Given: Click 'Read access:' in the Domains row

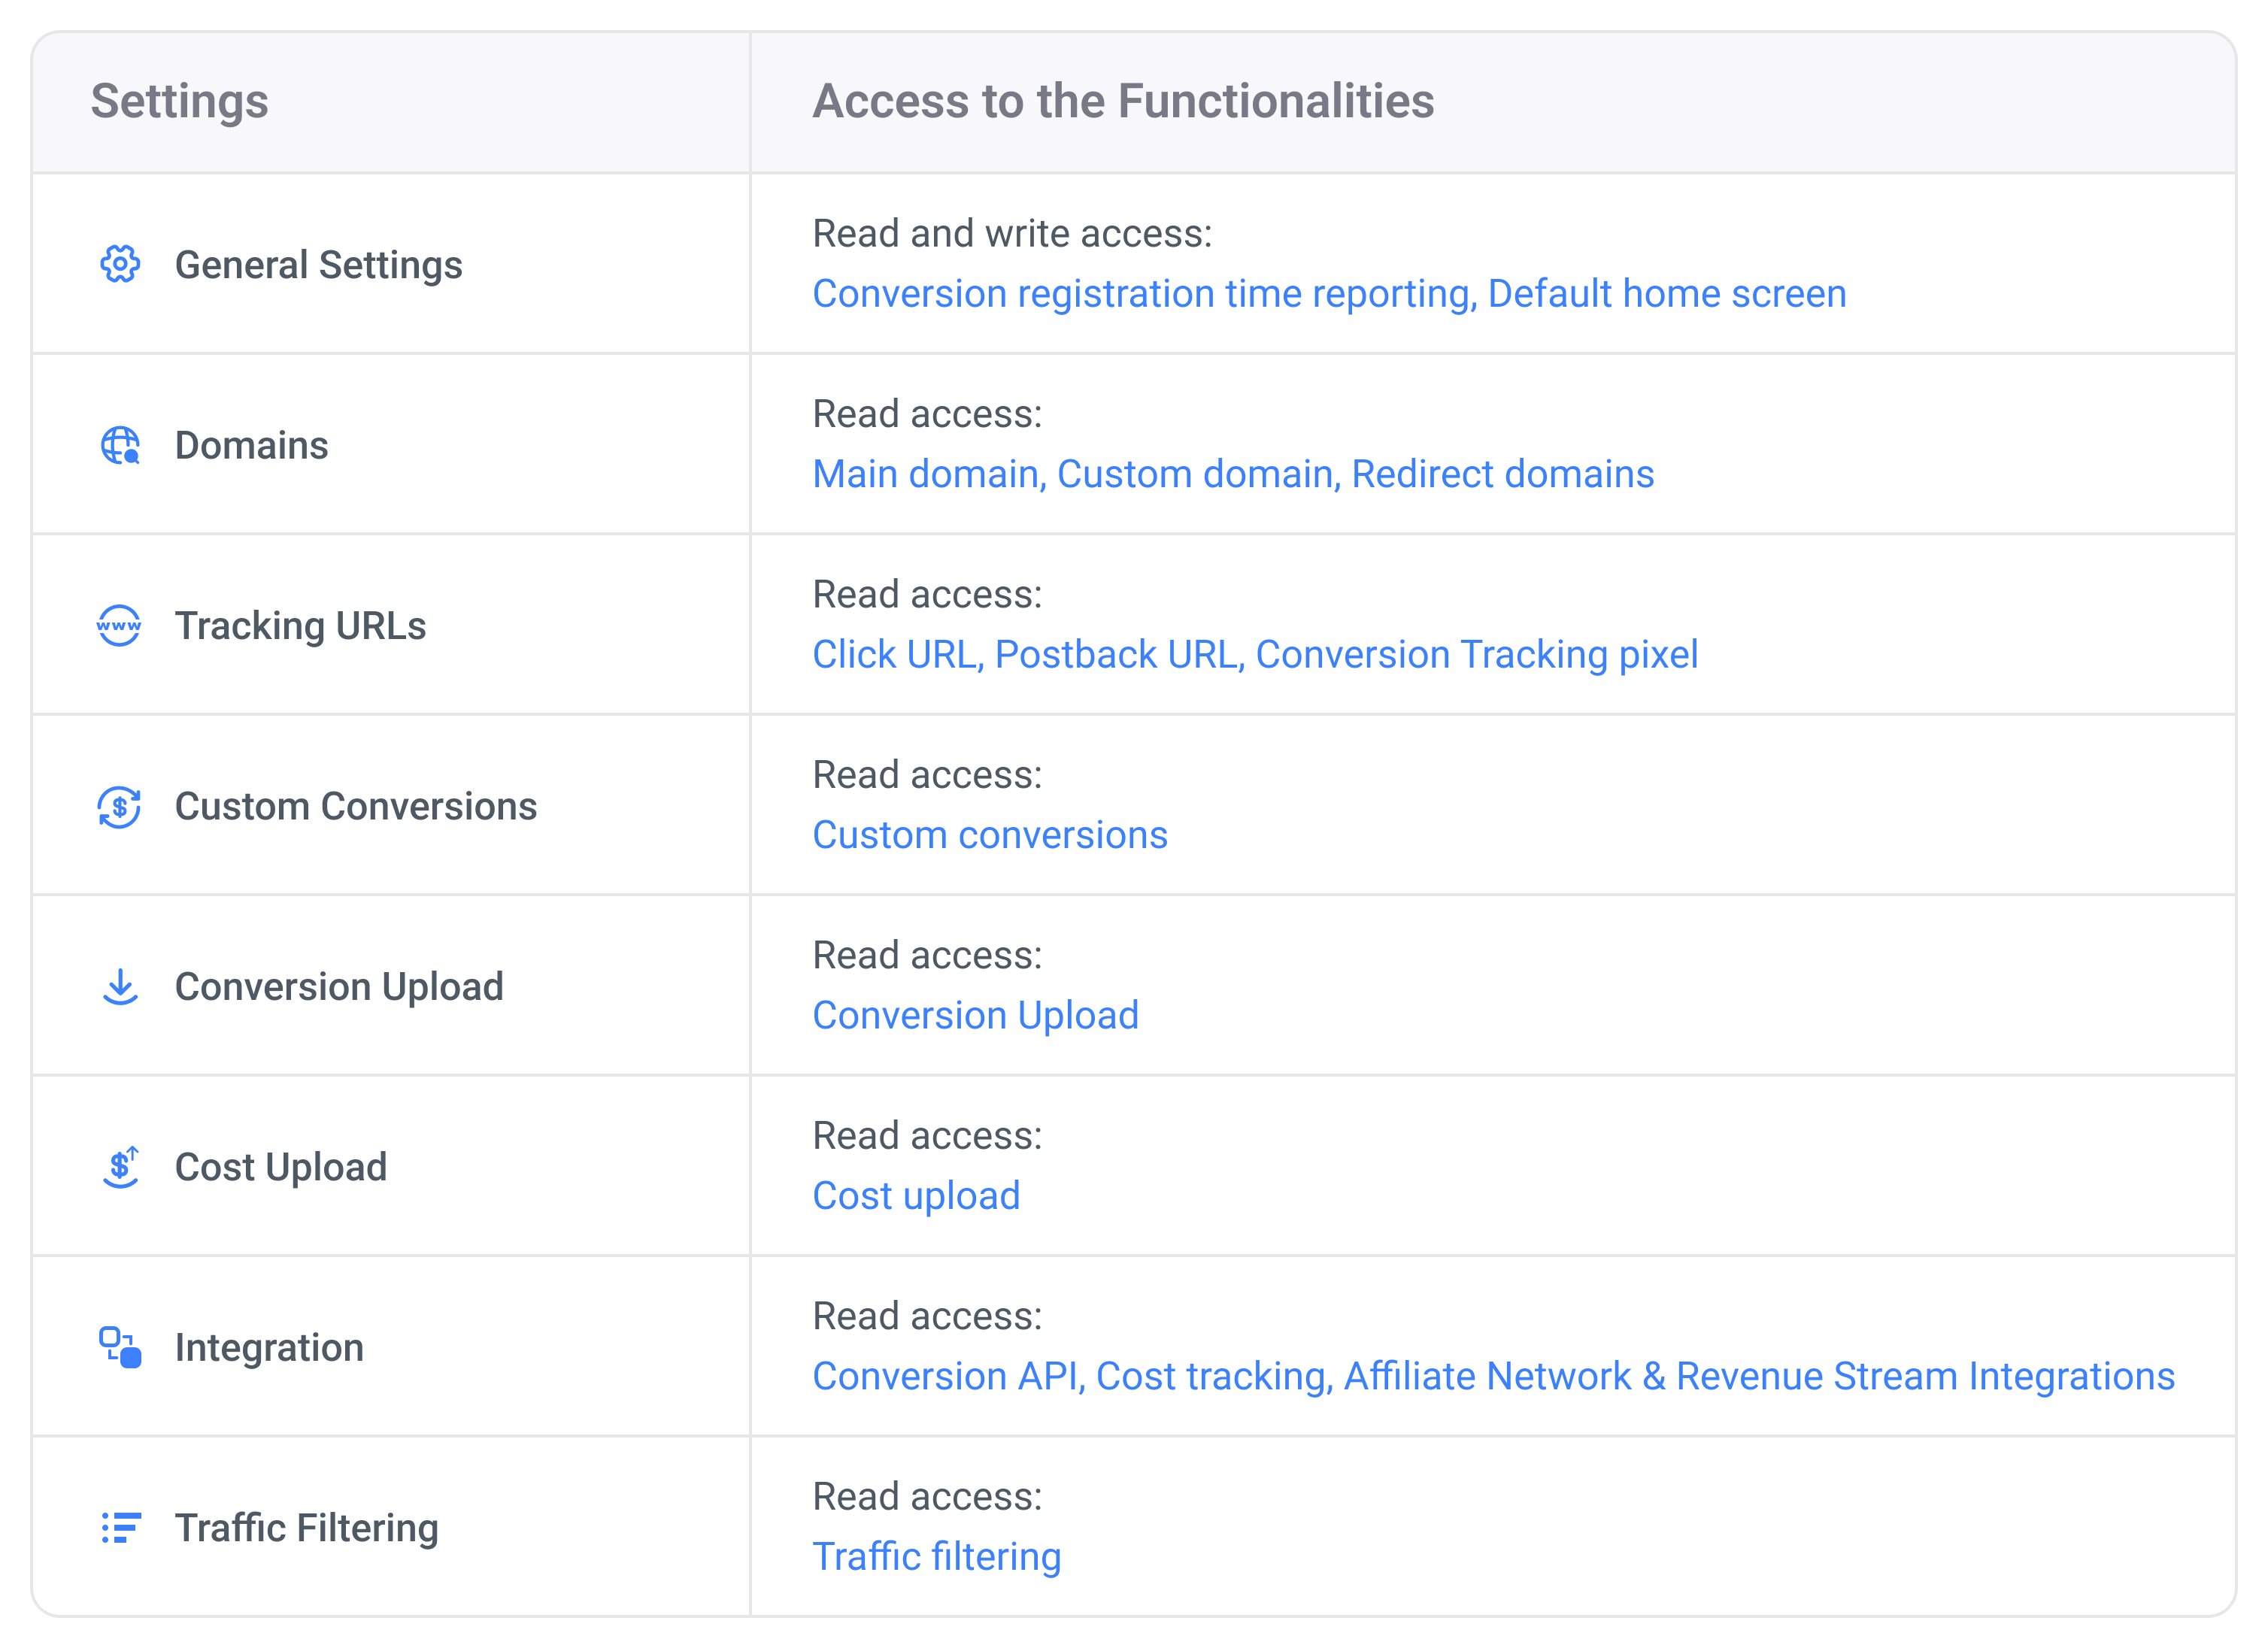Looking at the screenshot, I should pos(926,414).
